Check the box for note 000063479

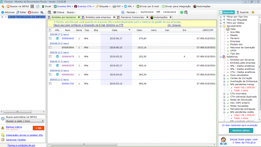tap(50, 56)
